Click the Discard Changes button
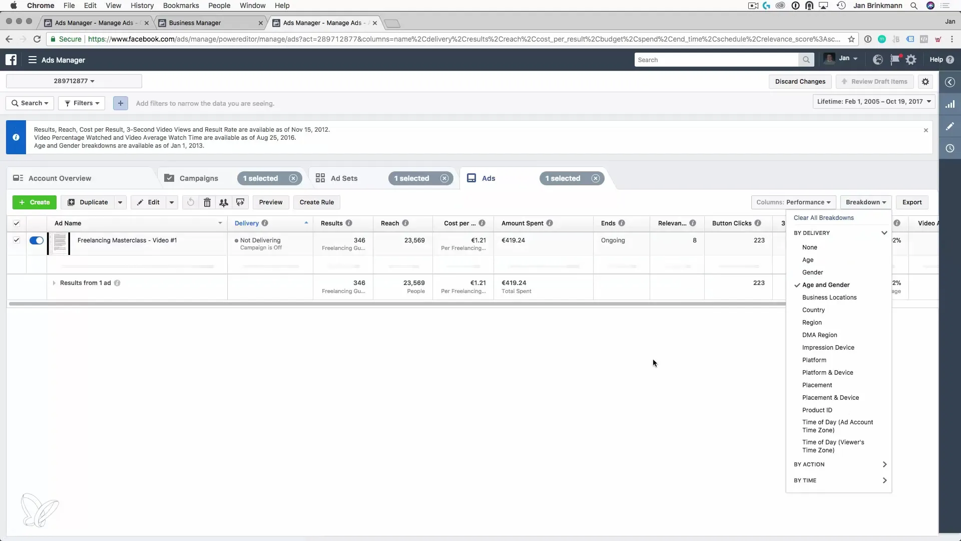The image size is (961, 541). coord(800,82)
